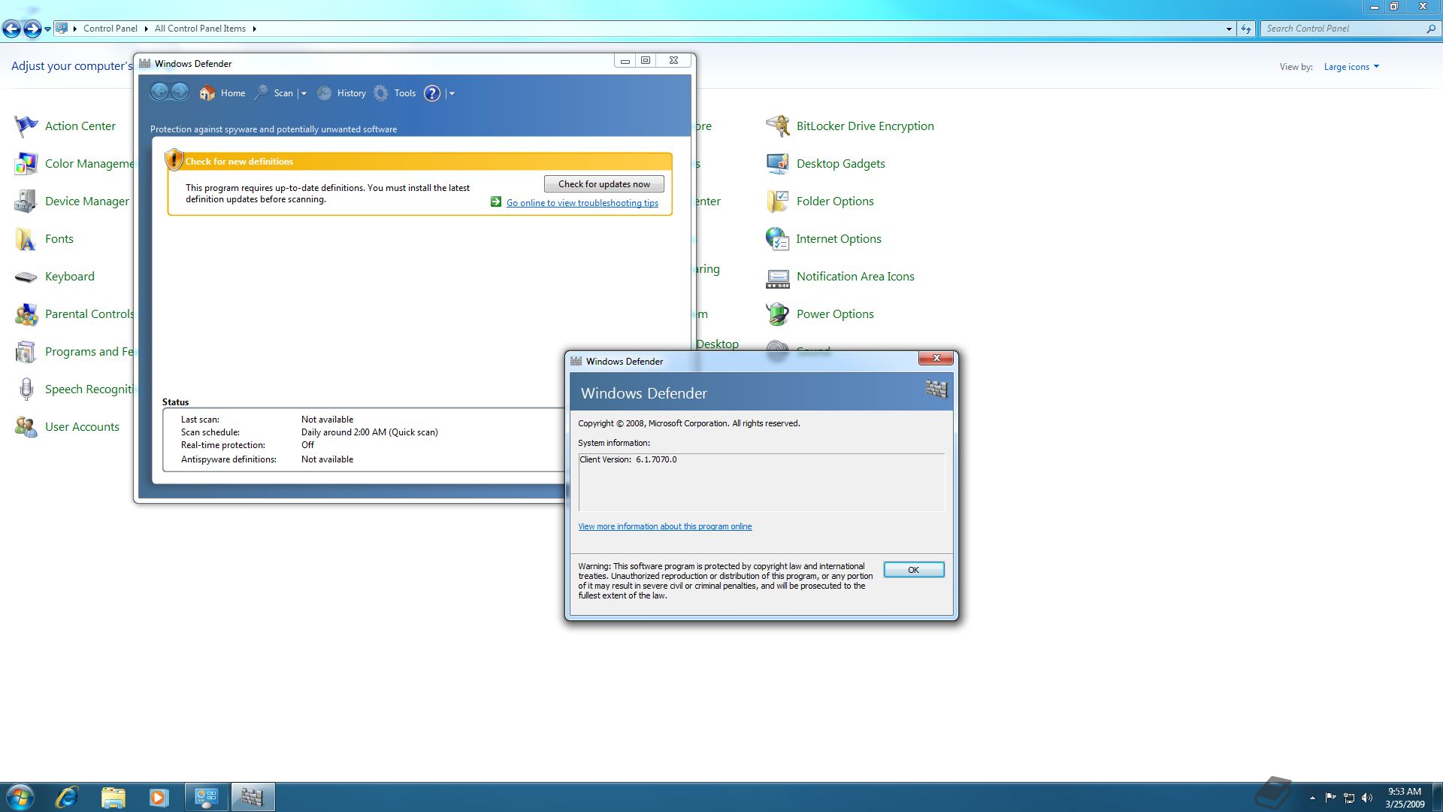The height and width of the screenshot is (812, 1443).
Task: Click Explorer back button in Control Panel window
Action: coord(11,29)
